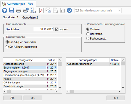Viewport: 131px width, 104px height.
Task: Click the Alle button
Action: (x=13, y=98)
